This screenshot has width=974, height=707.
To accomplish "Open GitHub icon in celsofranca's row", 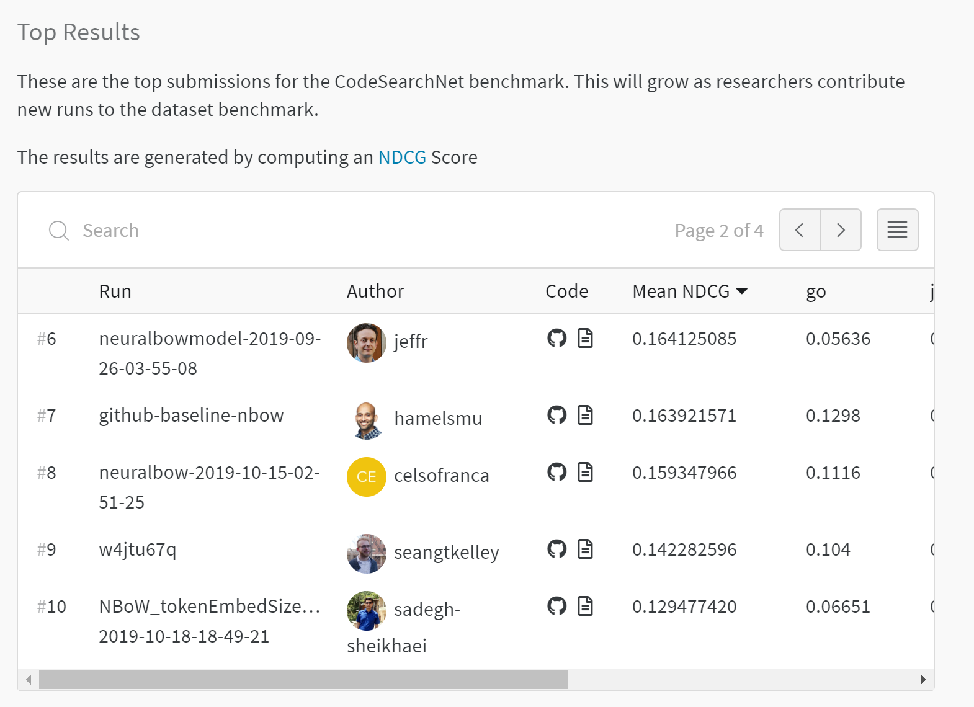I will (556, 472).
